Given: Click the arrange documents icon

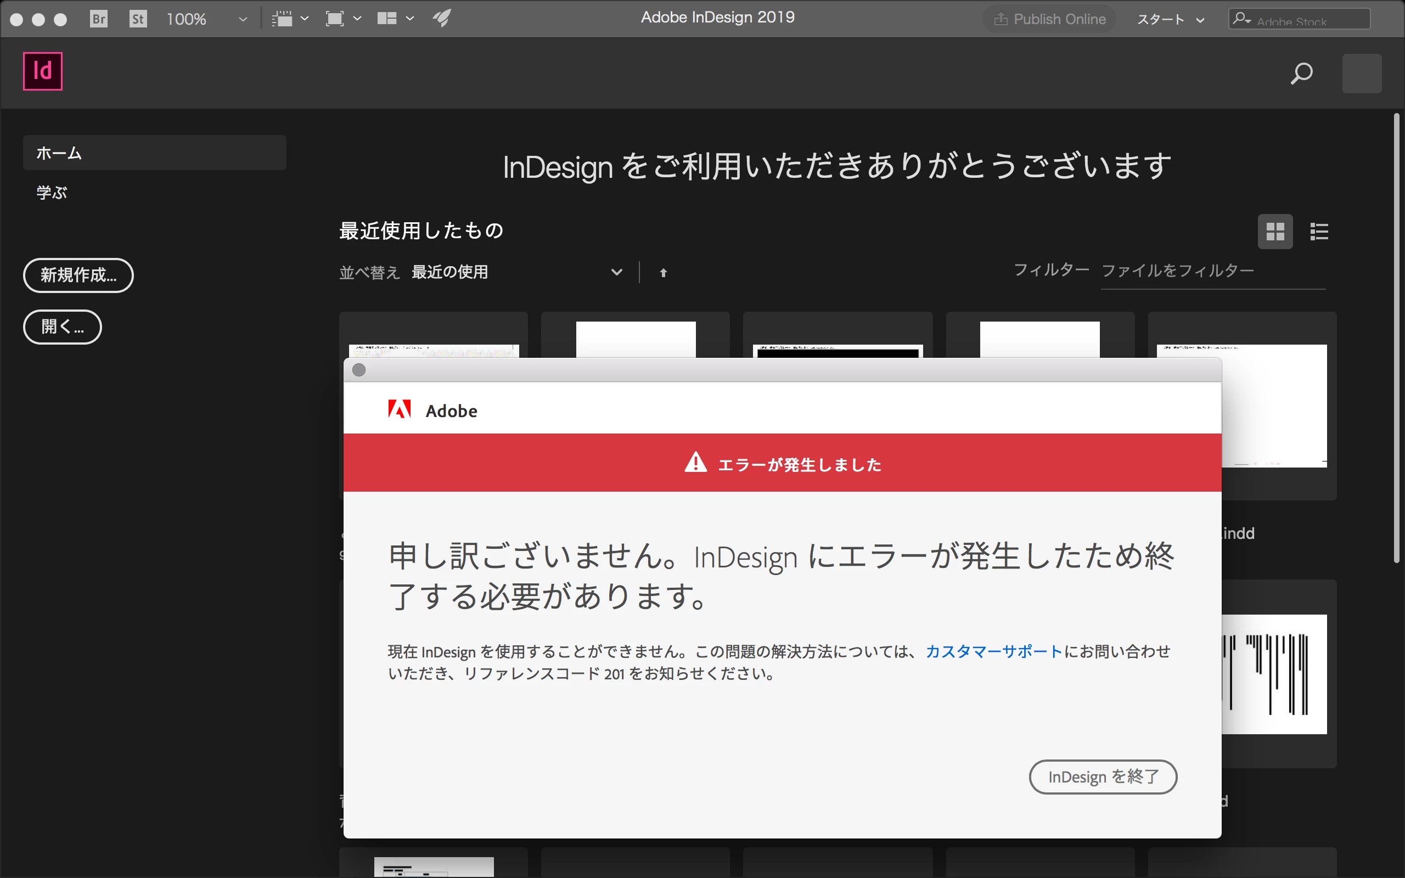Looking at the screenshot, I should (x=387, y=19).
